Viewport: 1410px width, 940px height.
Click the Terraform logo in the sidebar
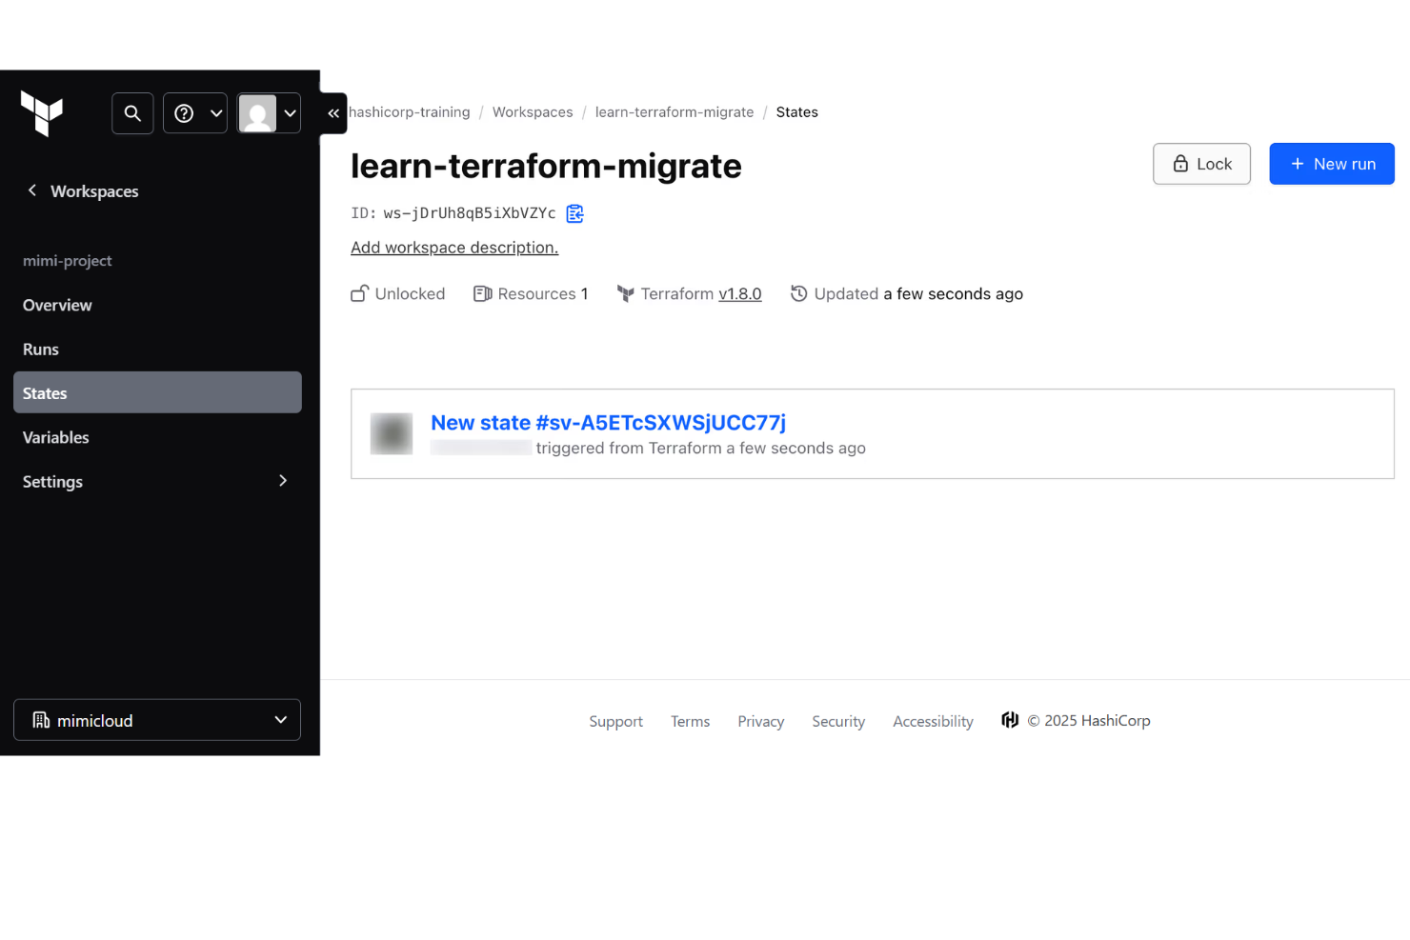(x=42, y=113)
